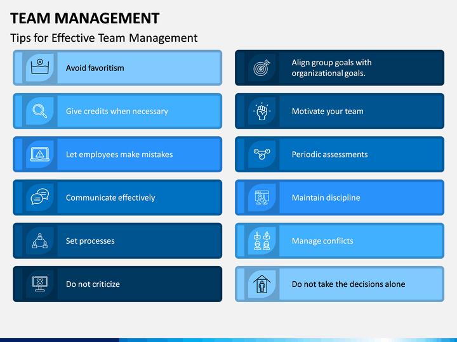Click the Set processes text
The height and width of the screenshot is (342, 457).
click(90, 241)
